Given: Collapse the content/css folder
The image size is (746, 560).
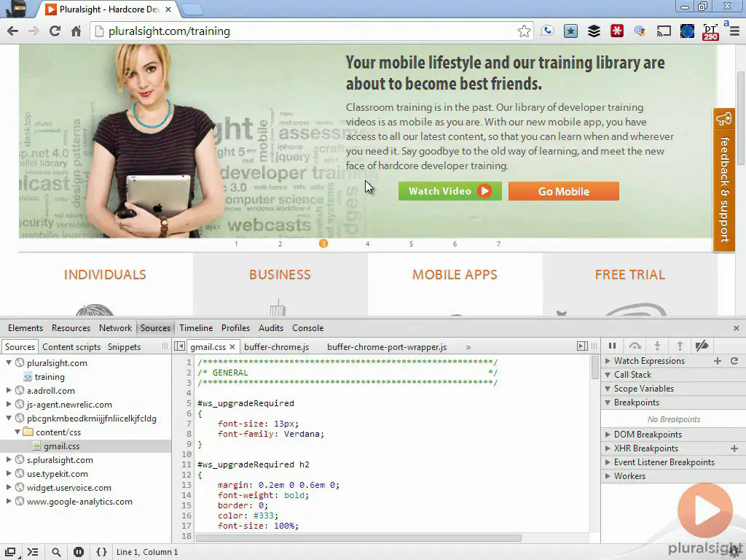Looking at the screenshot, I should coord(17,432).
